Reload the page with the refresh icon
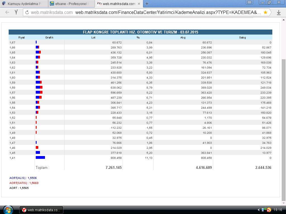The width and height of the screenshot is (286, 214). point(27,13)
